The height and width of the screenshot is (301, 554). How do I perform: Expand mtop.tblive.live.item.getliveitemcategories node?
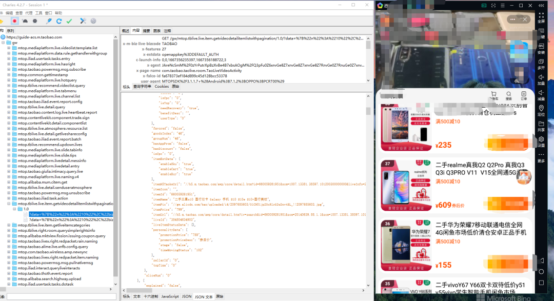[9, 226]
